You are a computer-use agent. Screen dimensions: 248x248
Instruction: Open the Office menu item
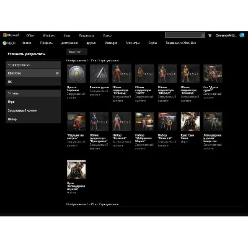pos(30,35)
